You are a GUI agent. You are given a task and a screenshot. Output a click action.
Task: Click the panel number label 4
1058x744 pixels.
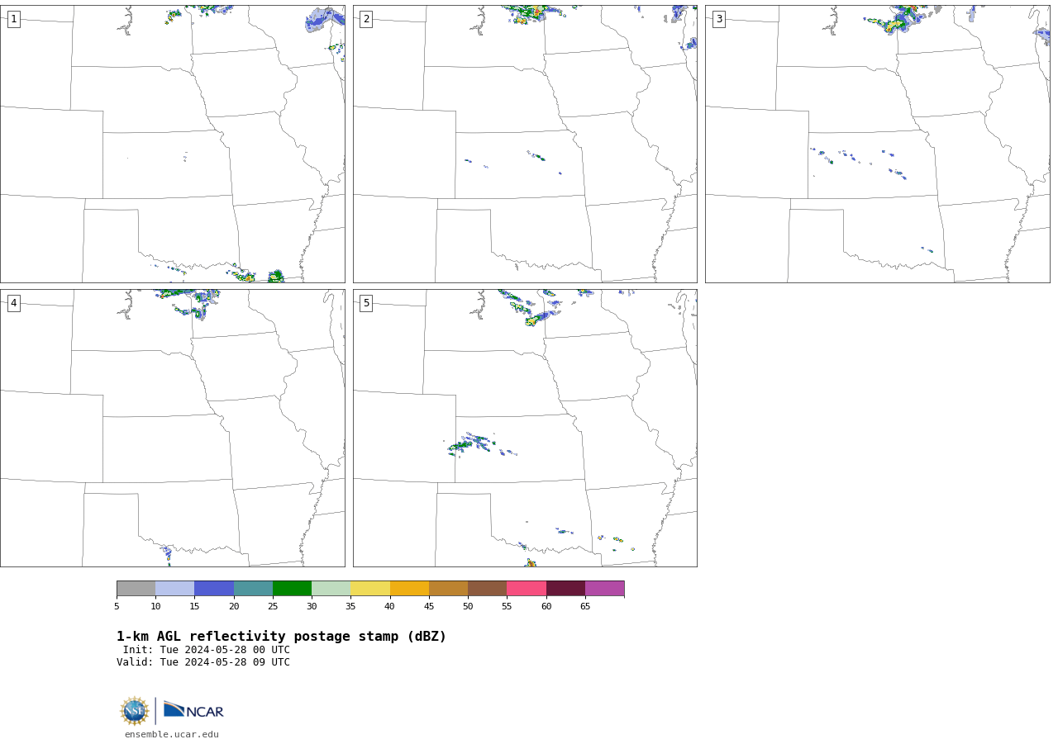[13, 303]
